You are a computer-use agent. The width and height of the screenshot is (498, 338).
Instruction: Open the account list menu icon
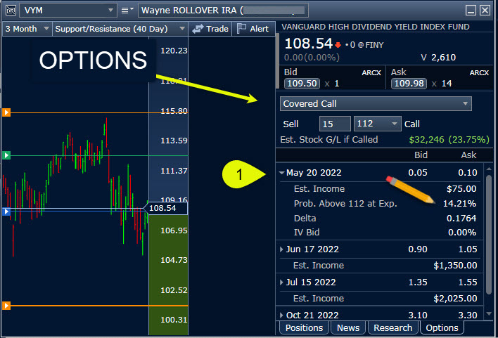point(127,11)
